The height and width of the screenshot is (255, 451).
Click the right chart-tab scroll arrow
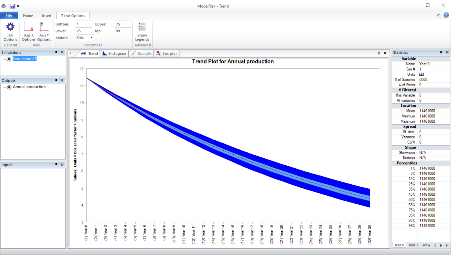[379, 53]
